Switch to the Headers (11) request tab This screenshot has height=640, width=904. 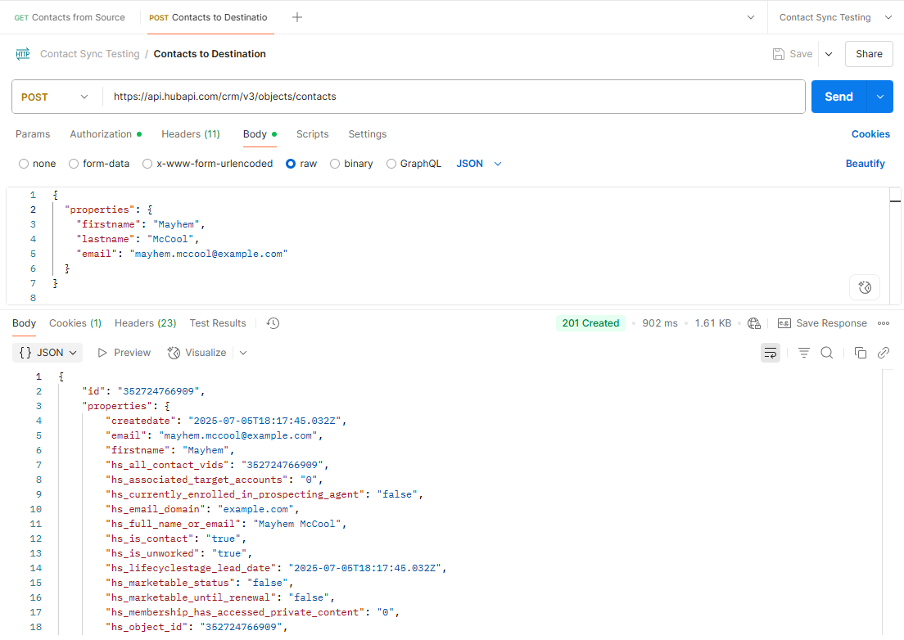click(190, 133)
